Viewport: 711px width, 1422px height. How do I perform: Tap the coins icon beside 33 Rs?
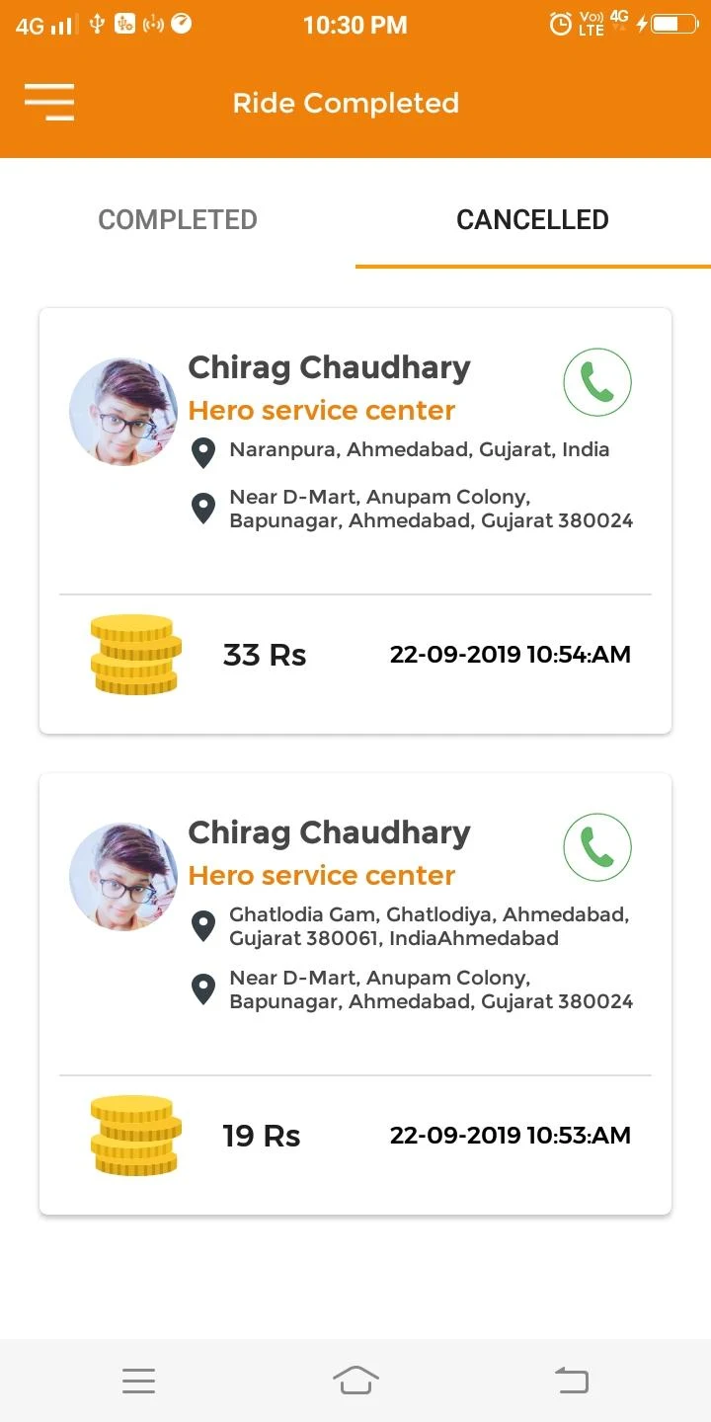click(135, 654)
